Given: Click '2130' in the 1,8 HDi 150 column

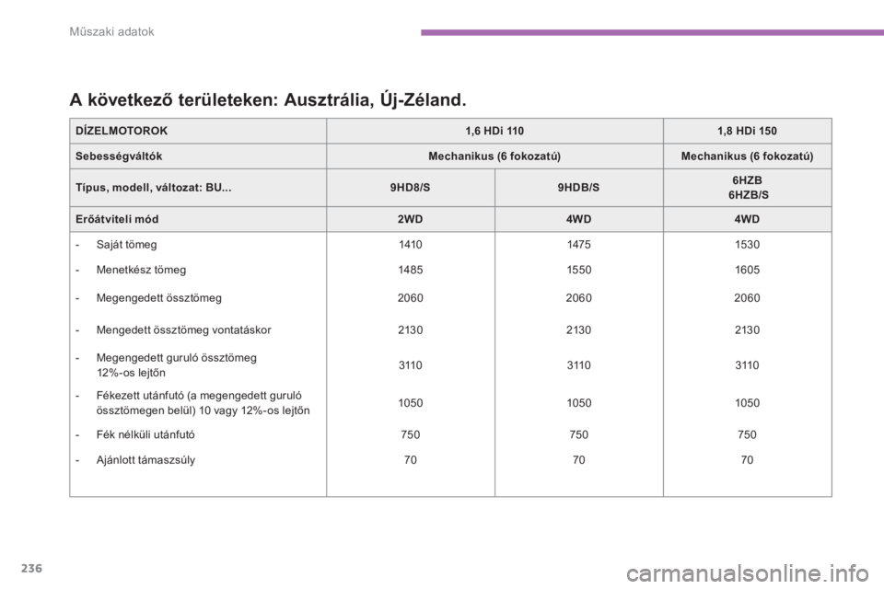Looking at the screenshot, I should tap(747, 330).
